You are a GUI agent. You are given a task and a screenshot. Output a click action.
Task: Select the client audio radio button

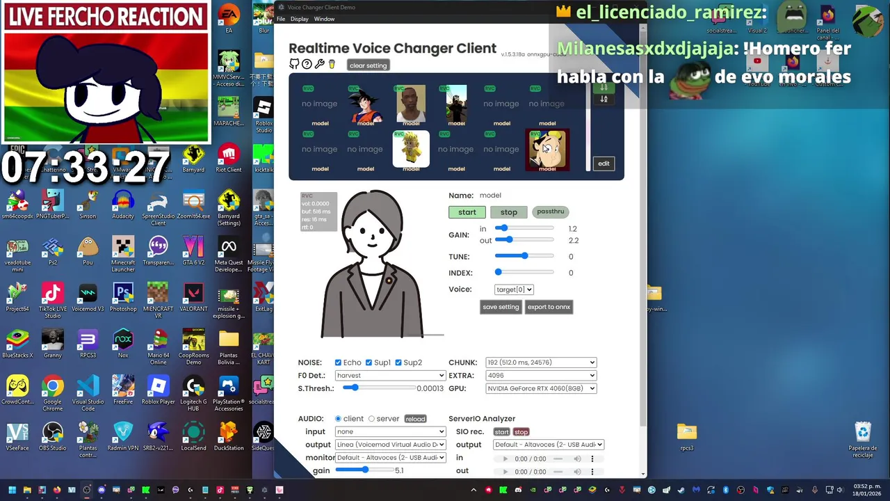(x=339, y=419)
